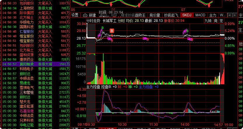Select the 北方稀土 837万 row
243x129 pixels.
[36, 18]
